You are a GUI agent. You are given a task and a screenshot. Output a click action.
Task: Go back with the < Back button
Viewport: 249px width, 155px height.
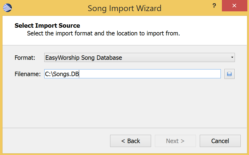[131, 141]
